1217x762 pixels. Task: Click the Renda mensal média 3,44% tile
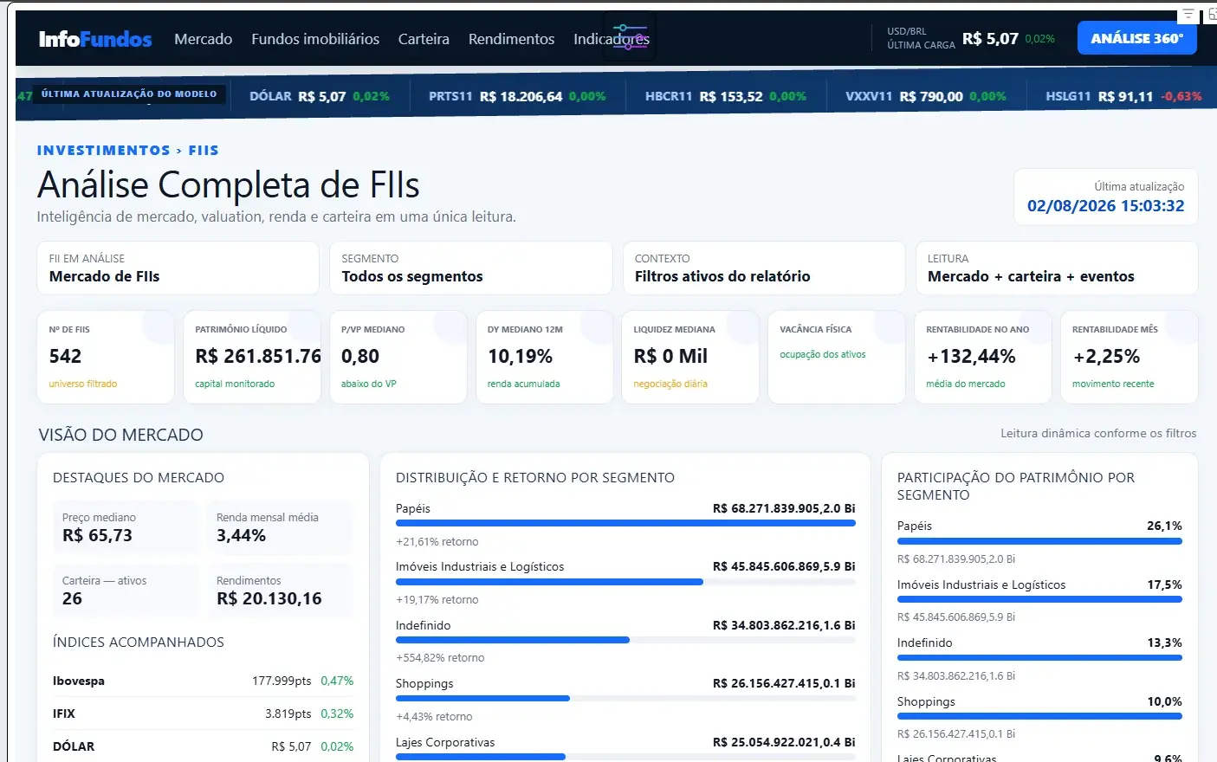tap(280, 527)
